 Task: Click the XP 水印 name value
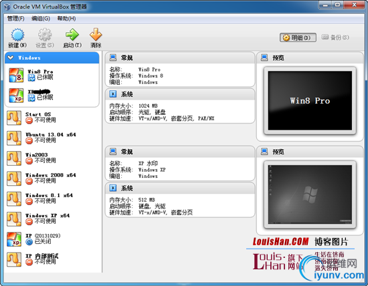[x=148, y=164]
